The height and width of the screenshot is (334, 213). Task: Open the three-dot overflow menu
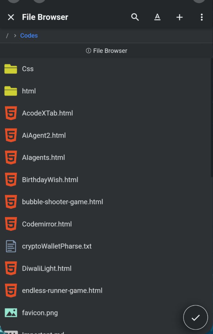[x=202, y=17]
